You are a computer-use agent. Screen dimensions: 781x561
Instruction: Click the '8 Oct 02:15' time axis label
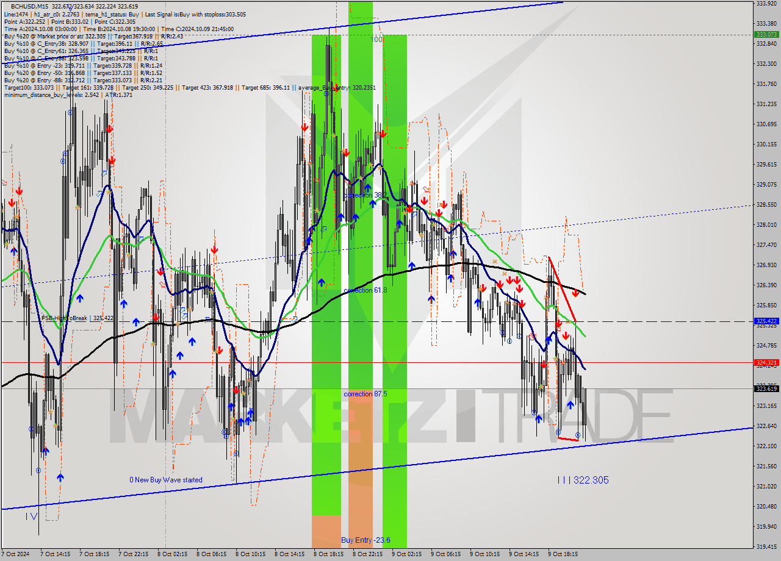point(172,554)
